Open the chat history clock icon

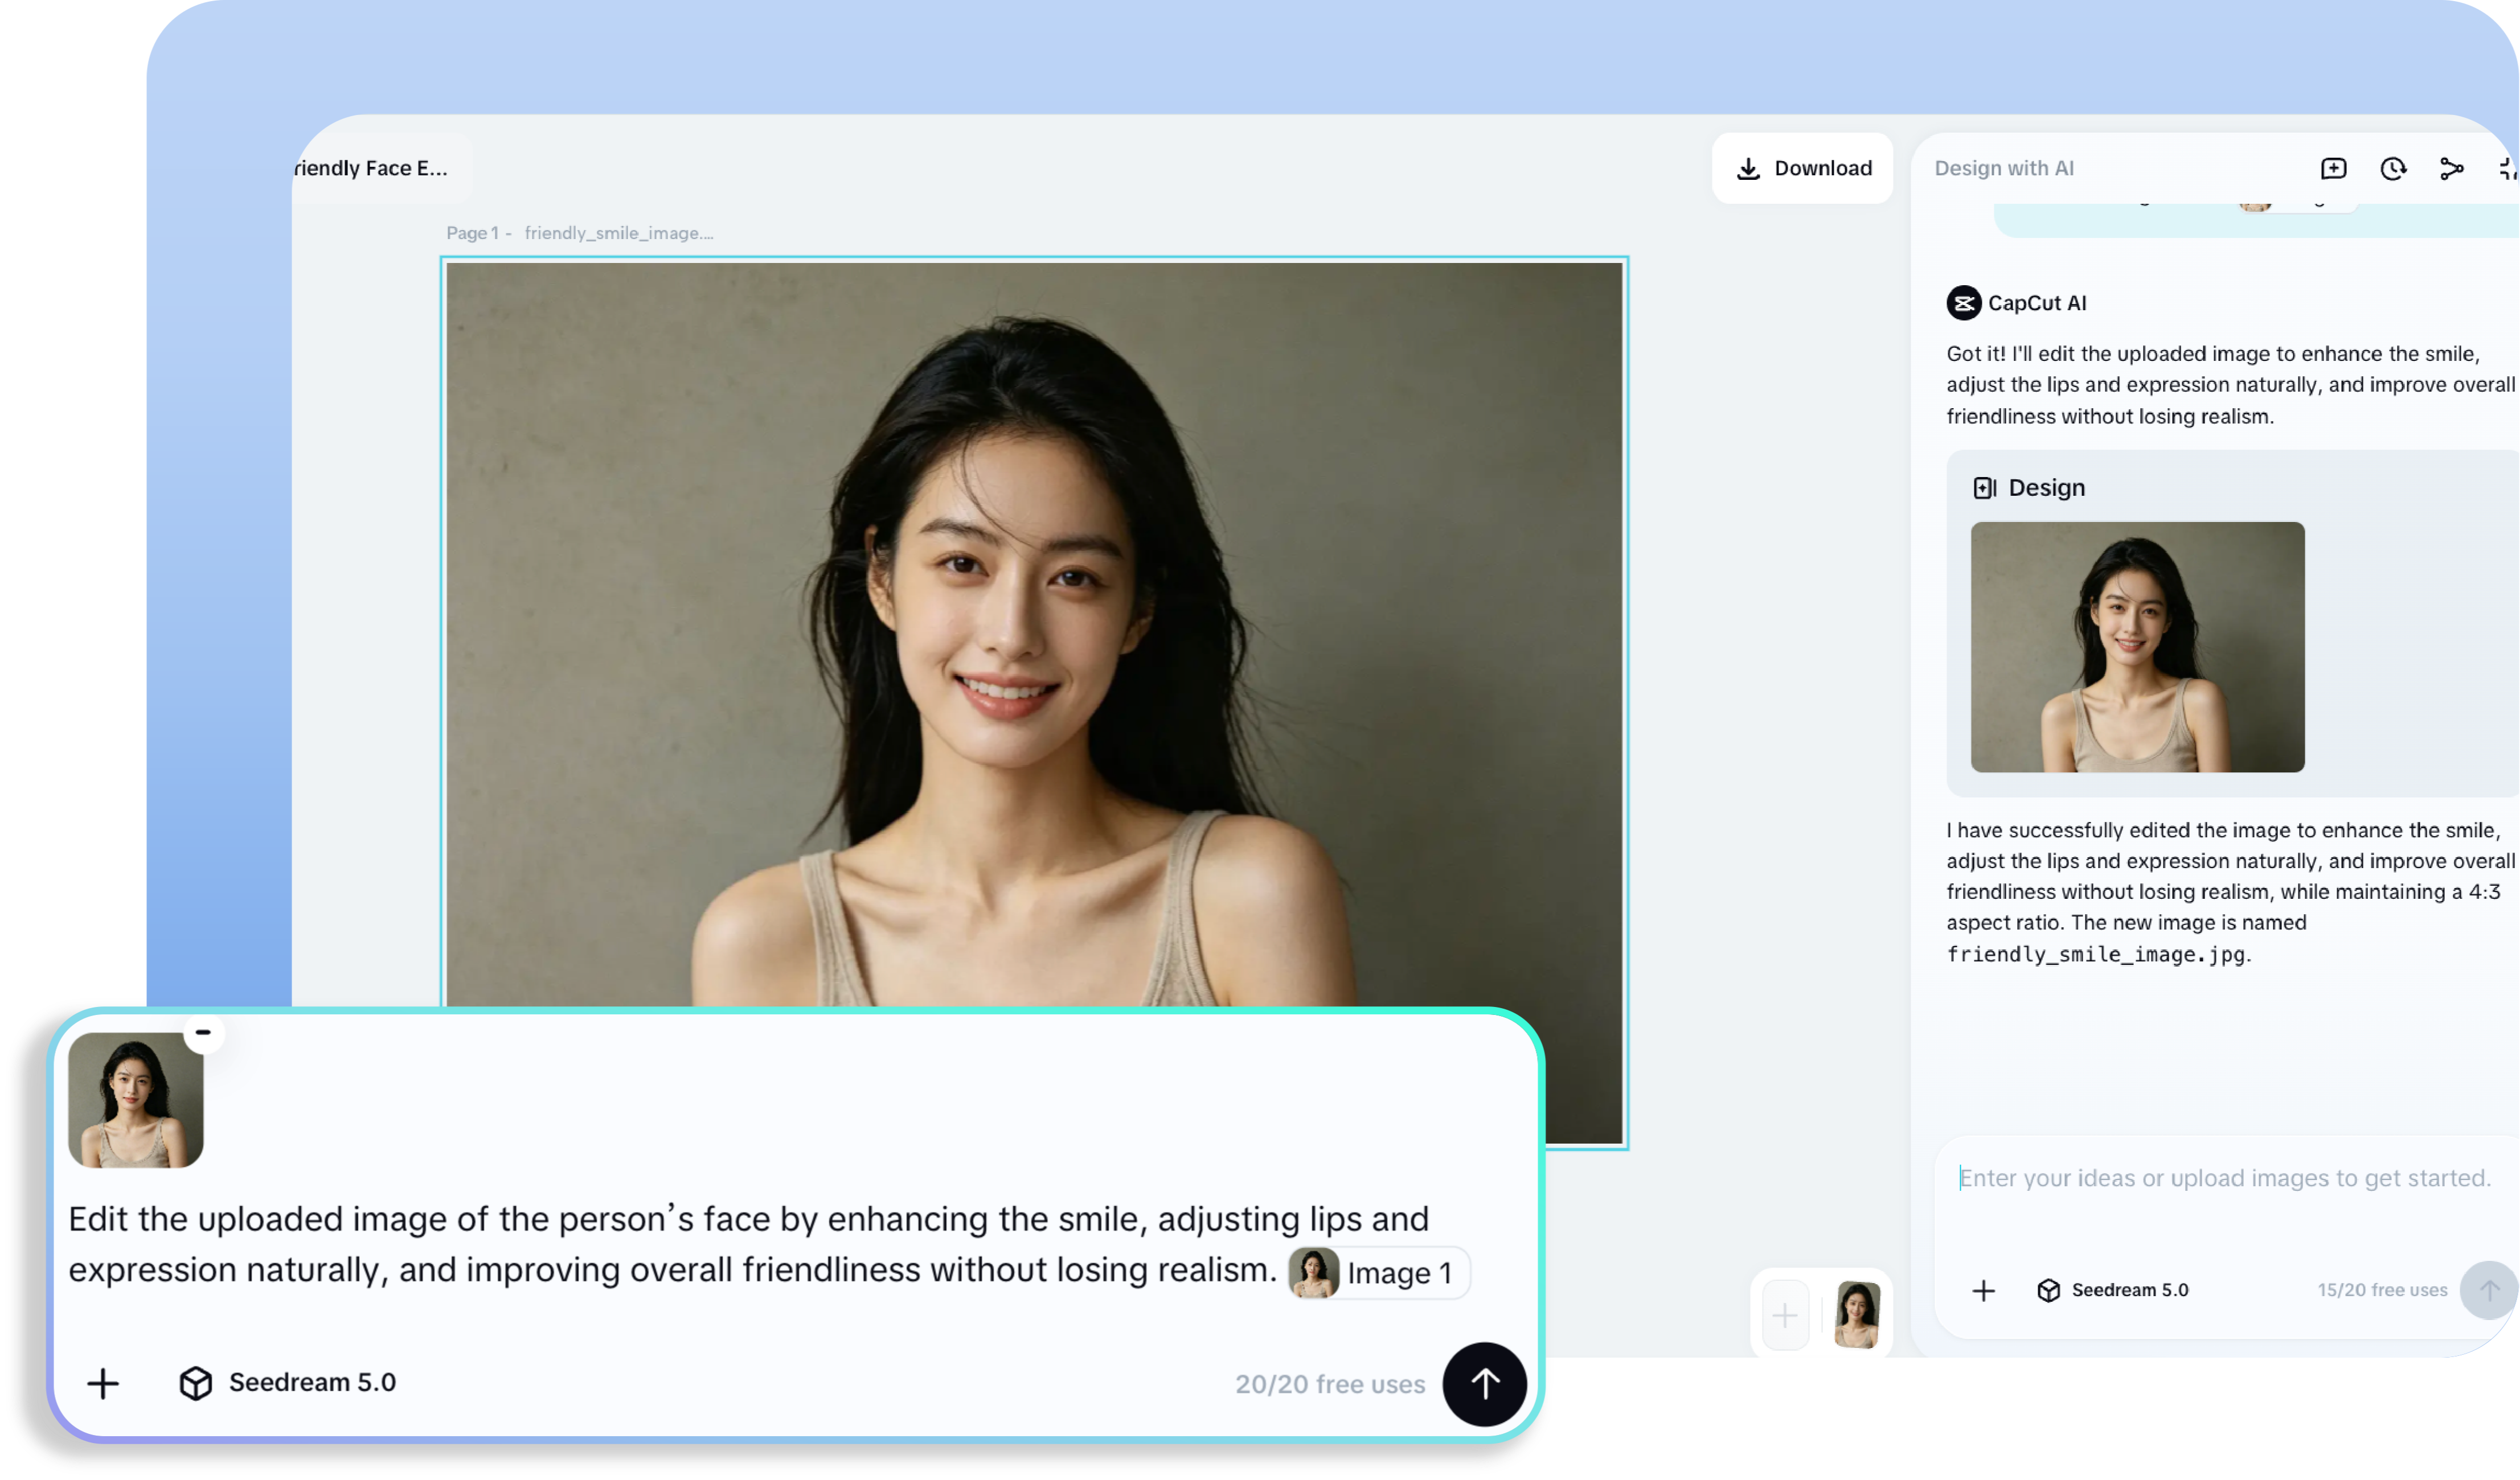(2393, 169)
